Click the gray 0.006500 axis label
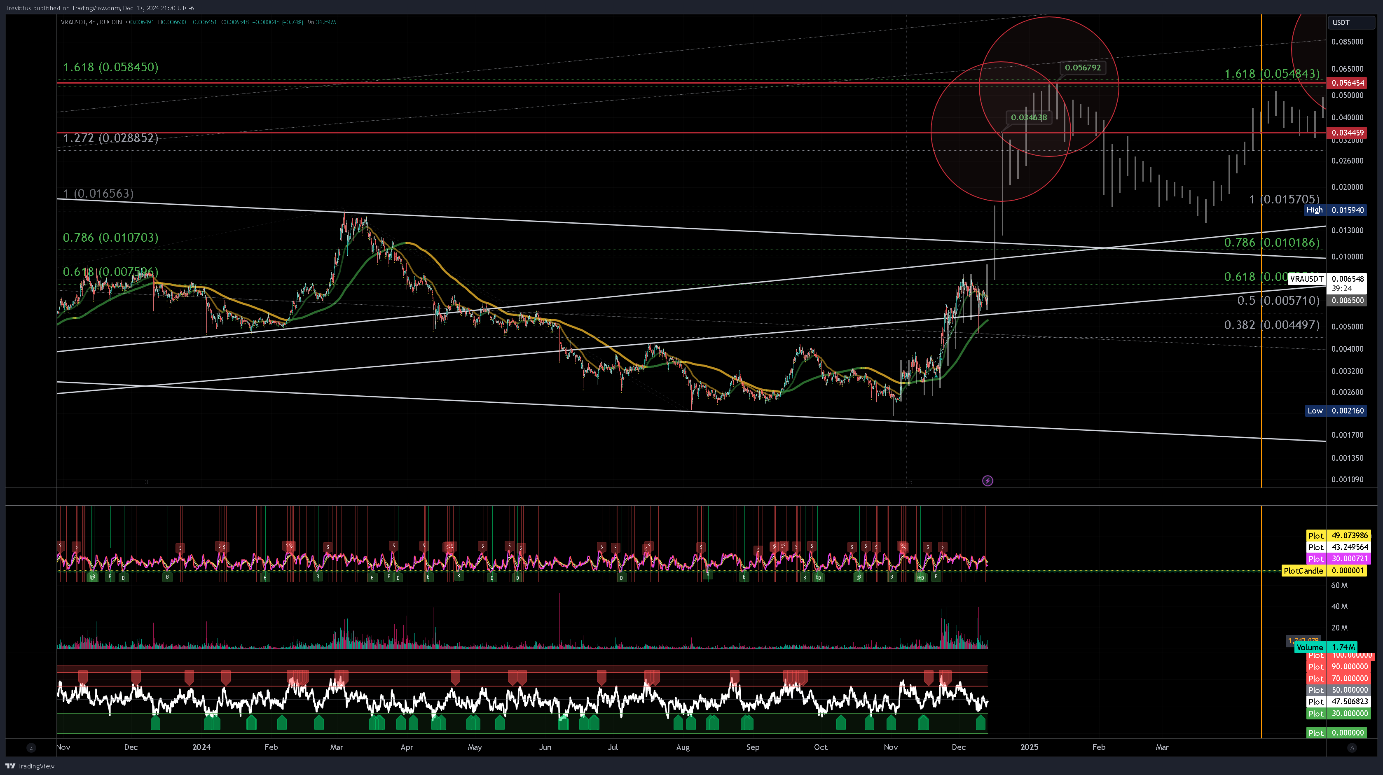The height and width of the screenshot is (775, 1383). point(1346,301)
